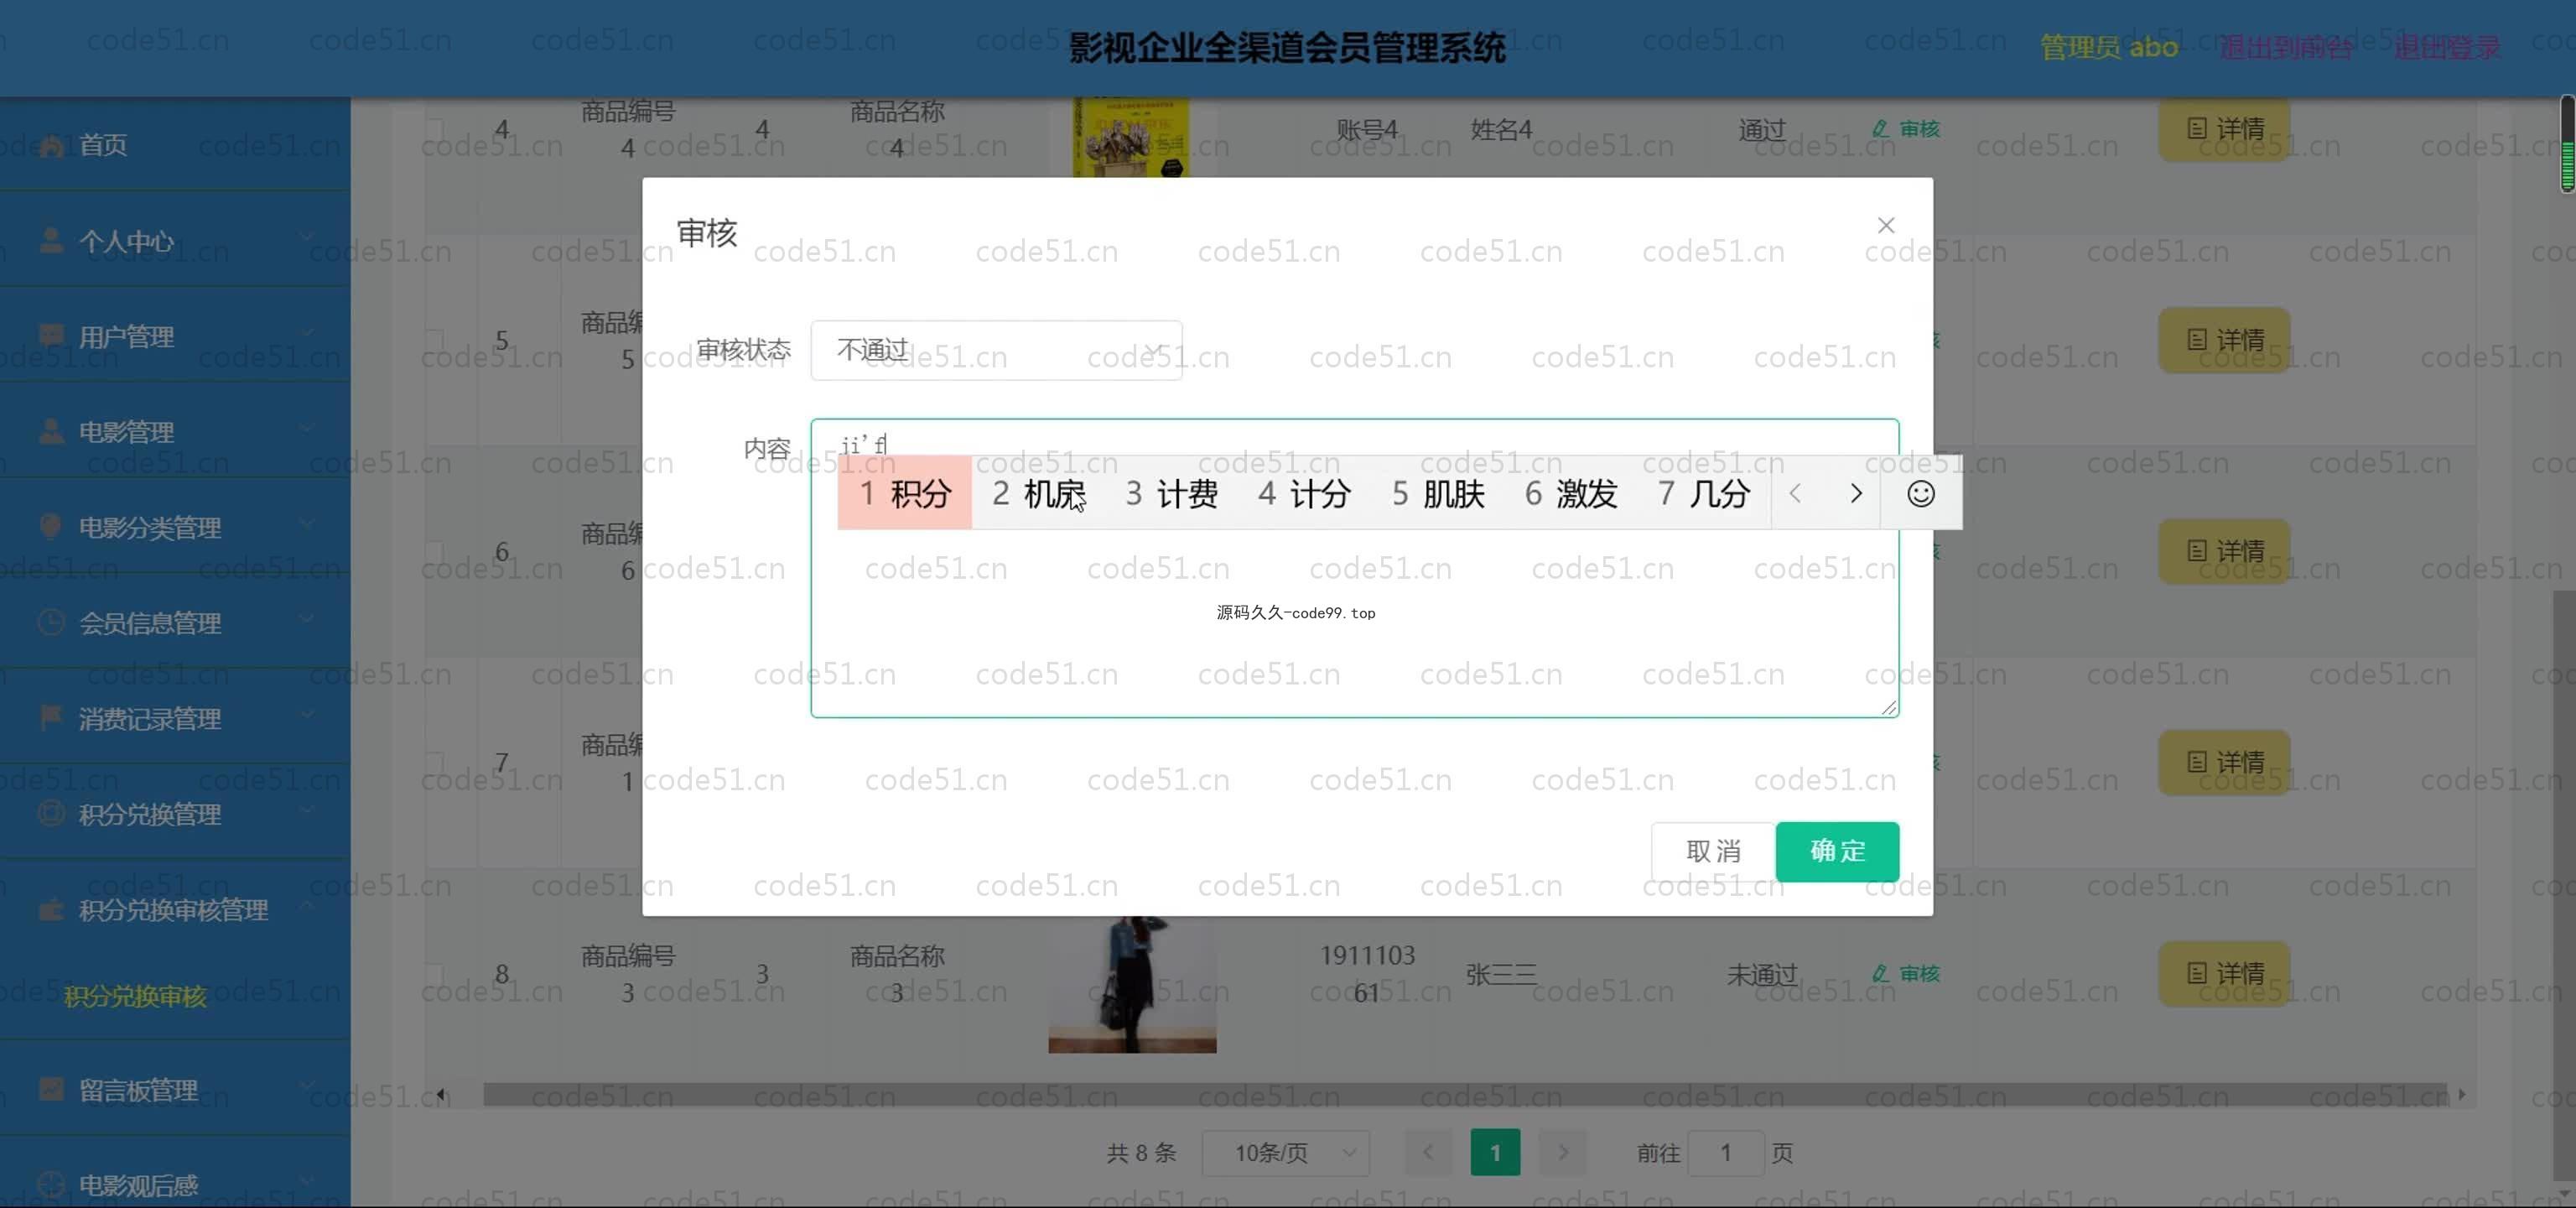Viewport: 2576px width, 1208px height.
Task: Click 审核 link in row 4
Action: [x=1906, y=129]
